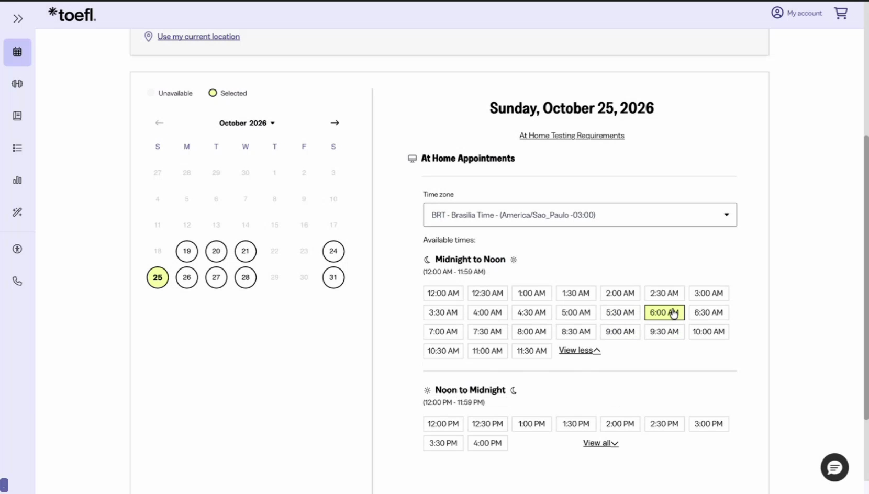
Task: Open the magic wand icon in sidebar
Action: (17, 212)
